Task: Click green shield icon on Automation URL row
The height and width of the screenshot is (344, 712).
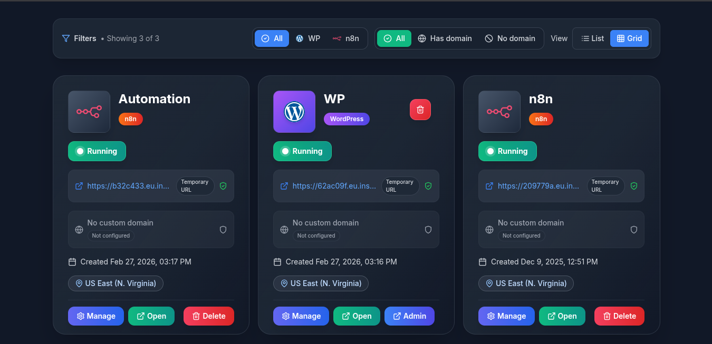Action: 223,186
